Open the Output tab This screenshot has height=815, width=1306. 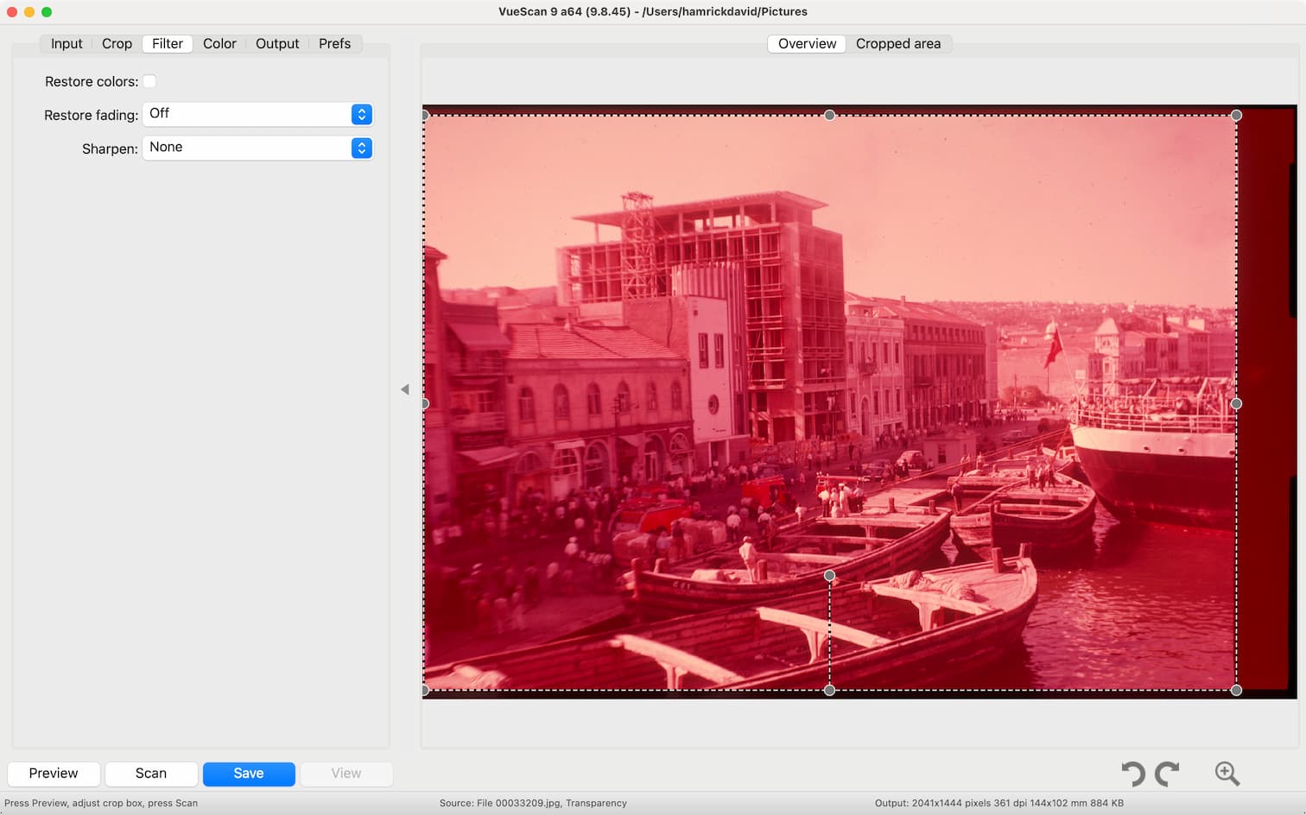tap(277, 43)
